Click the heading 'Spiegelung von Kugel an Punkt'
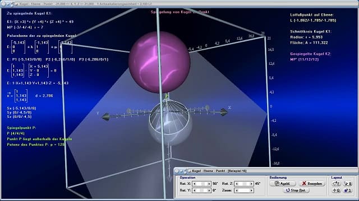This screenshot has width=359, height=201. [180, 12]
